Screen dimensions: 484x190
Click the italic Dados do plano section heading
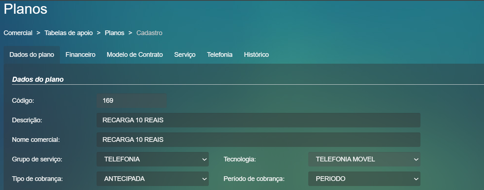click(38, 79)
